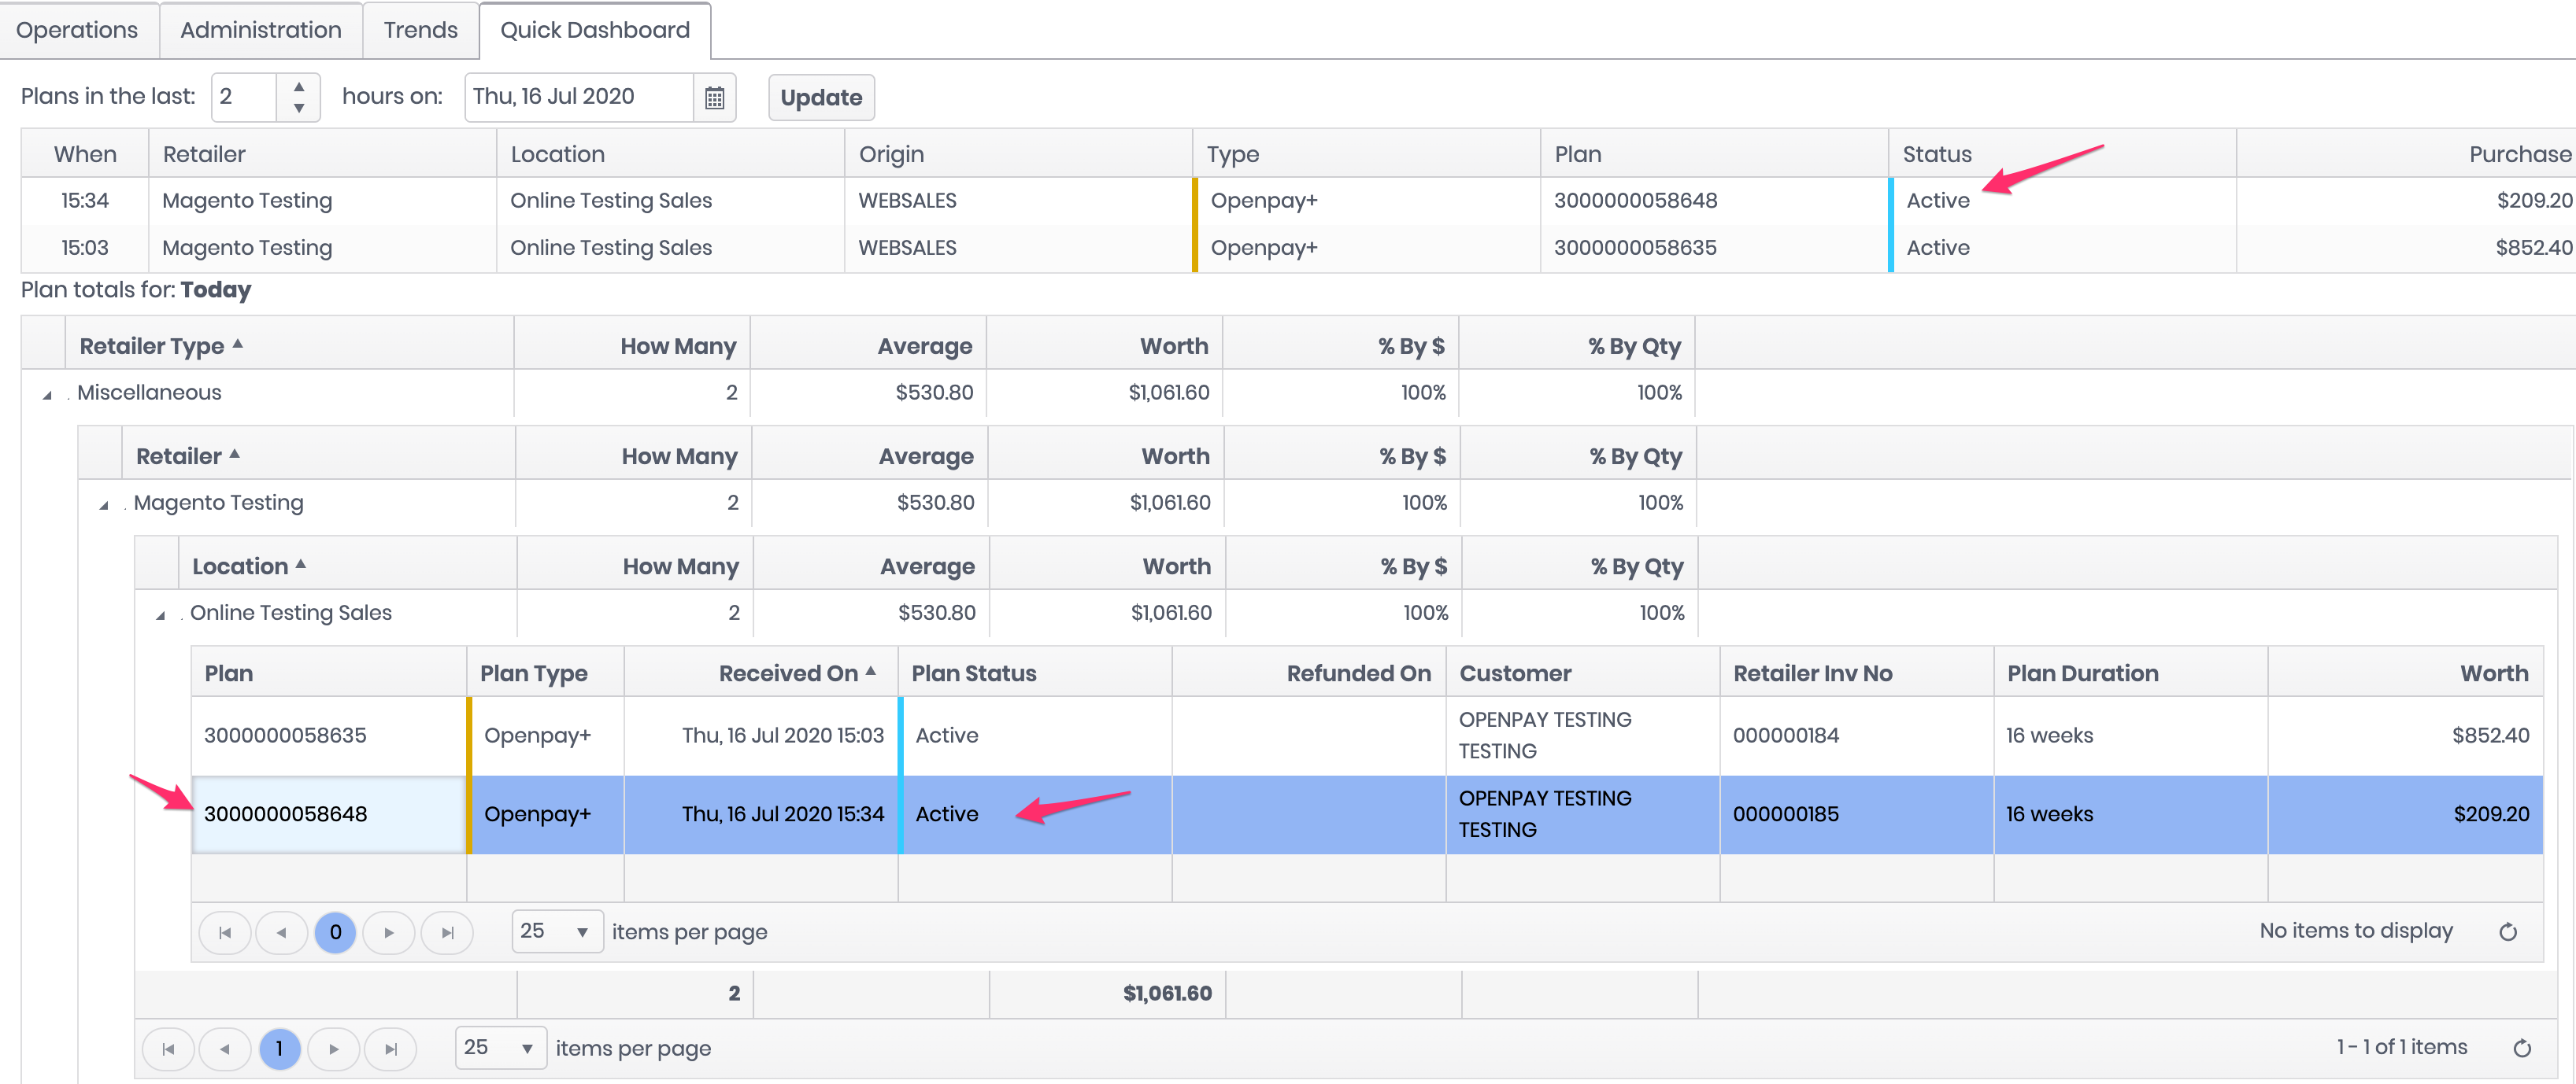Collapse the Magento Testing retailer row
This screenshot has width=2576, height=1084.
pos(104,506)
